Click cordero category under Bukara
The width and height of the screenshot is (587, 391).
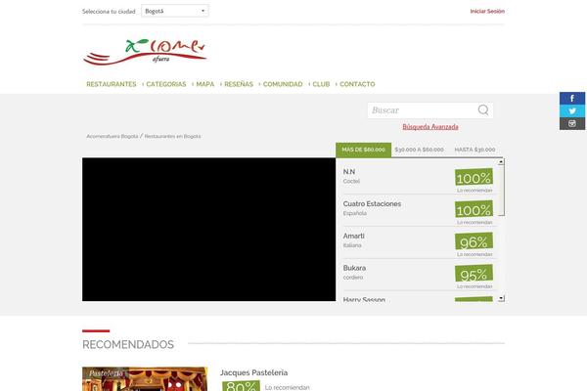(352, 278)
